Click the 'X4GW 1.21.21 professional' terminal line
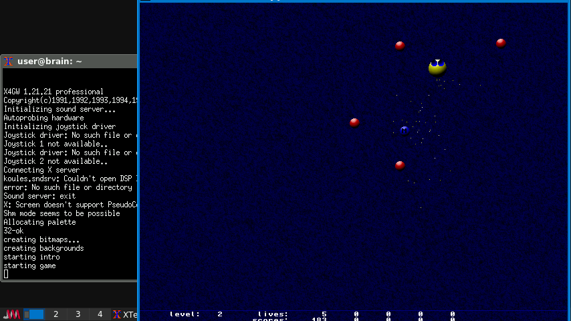The height and width of the screenshot is (321, 571). click(53, 92)
